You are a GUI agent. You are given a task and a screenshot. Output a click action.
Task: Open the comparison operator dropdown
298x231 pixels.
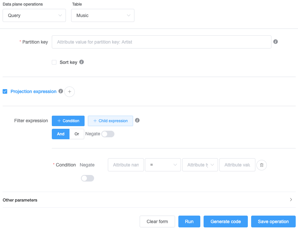pyautogui.click(x=163, y=165)
